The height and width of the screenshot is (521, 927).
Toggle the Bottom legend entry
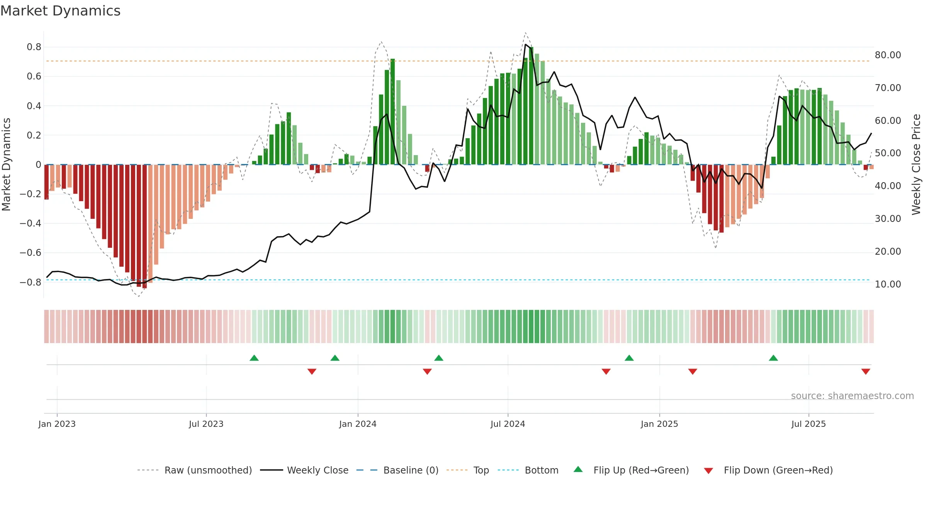click(528, 470)
